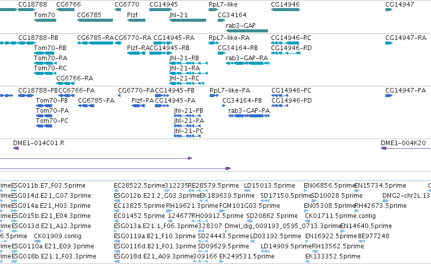Click the DME1-014C01.R clone label

(x=39, y=143)
